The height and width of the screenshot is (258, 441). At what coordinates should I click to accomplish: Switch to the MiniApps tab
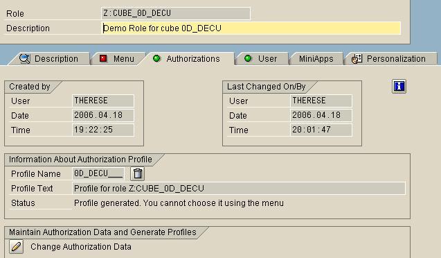point(316,58)
